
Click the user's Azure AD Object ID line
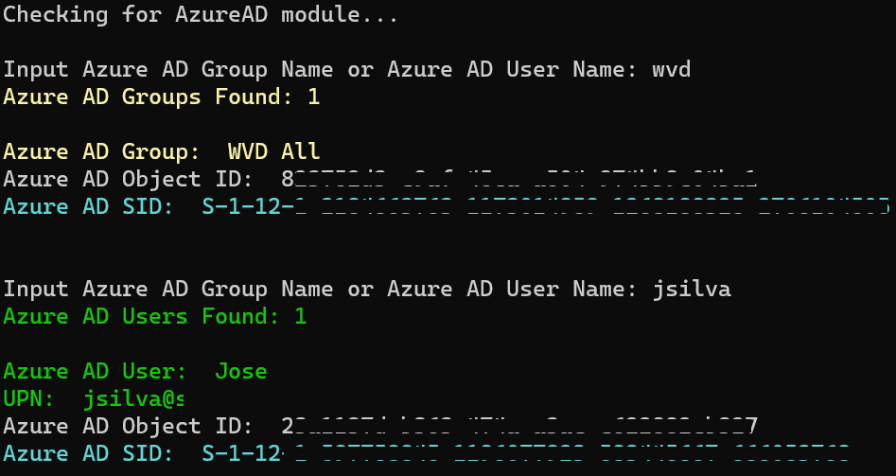click(380, 426)
